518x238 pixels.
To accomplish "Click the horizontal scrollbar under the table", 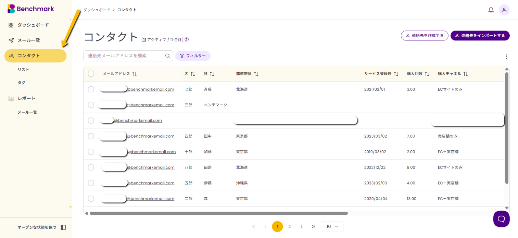I will pyautogui.click(x=218, y=213).
